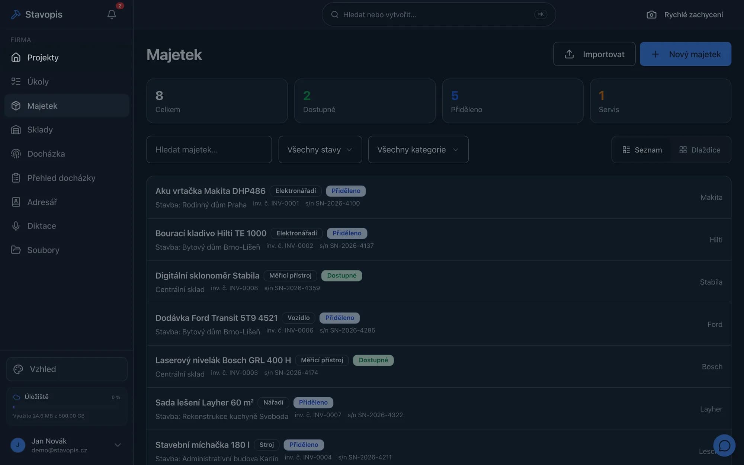
Task: Select Diktace in the sidebar
Action: pyautogui.click(x=67, y=226)
